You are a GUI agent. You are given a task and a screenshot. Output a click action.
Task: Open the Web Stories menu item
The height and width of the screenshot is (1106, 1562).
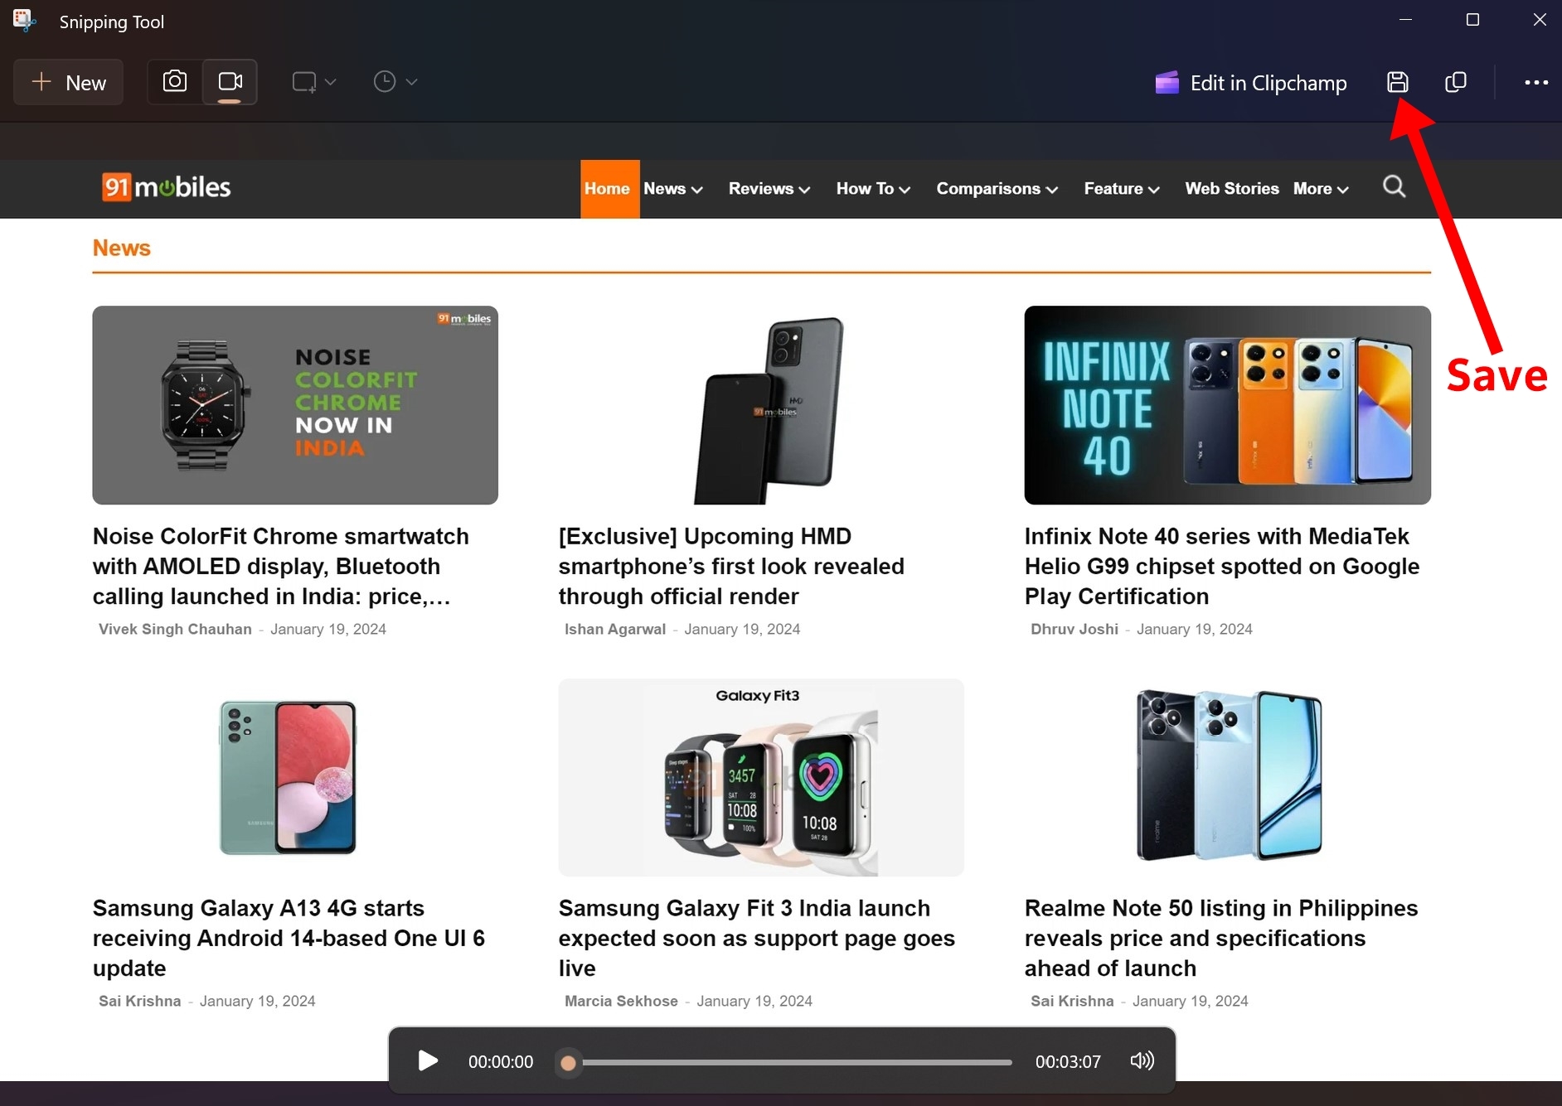(x=1231, y=189)
